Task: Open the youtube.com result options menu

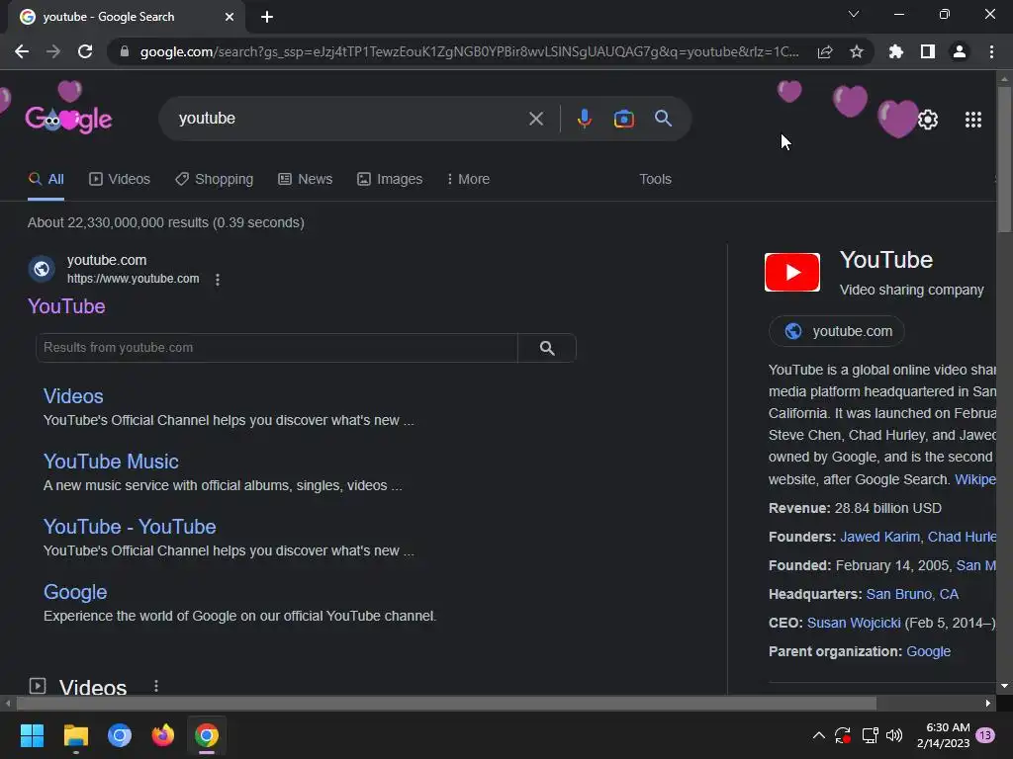Action: point(218,280)
